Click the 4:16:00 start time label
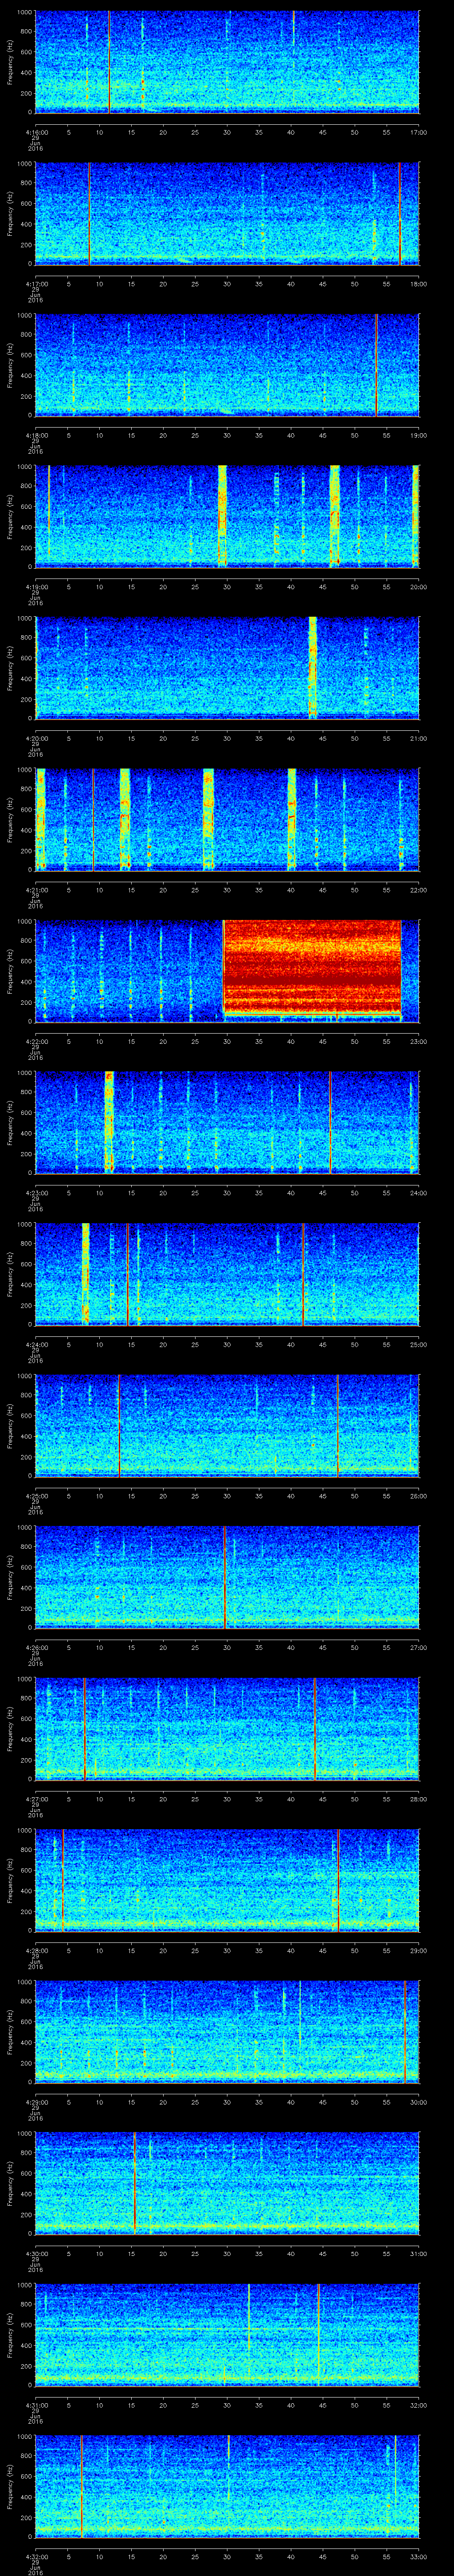This screenshot has height=2576, width=454. [x=36, y=132]
